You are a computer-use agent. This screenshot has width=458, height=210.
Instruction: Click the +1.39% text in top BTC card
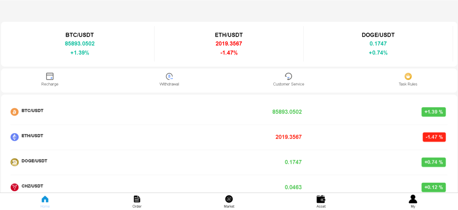(x=80, y=53)
